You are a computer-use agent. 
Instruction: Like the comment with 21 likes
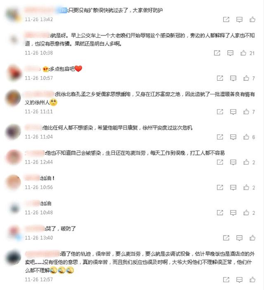click(243, 53)
